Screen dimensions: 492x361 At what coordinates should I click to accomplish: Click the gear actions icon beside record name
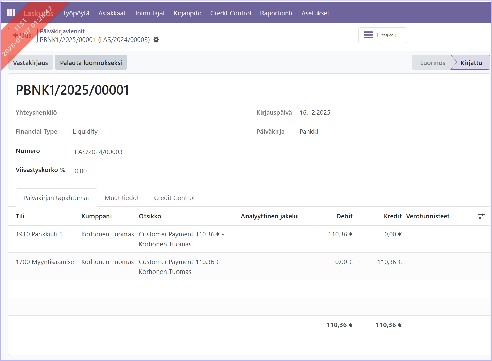pyautogui.click(x=156, y=40)
